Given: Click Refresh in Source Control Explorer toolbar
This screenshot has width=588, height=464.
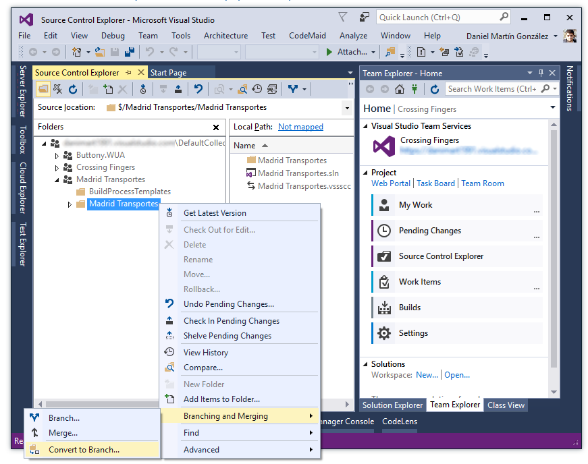Looking at the screenshot, I should pos(73,89).
